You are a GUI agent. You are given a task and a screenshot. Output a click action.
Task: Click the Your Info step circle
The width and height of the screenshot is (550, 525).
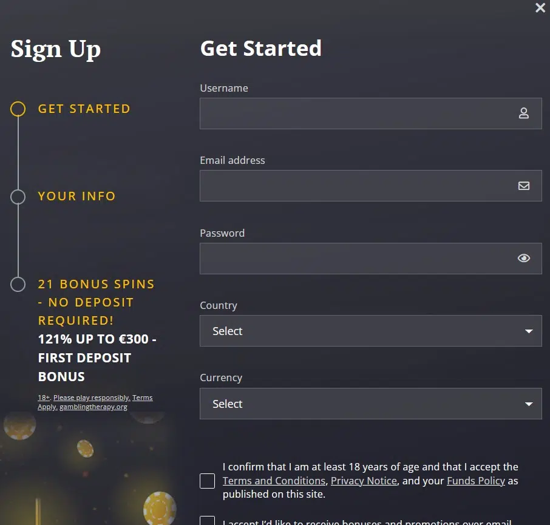click(18, 197)
